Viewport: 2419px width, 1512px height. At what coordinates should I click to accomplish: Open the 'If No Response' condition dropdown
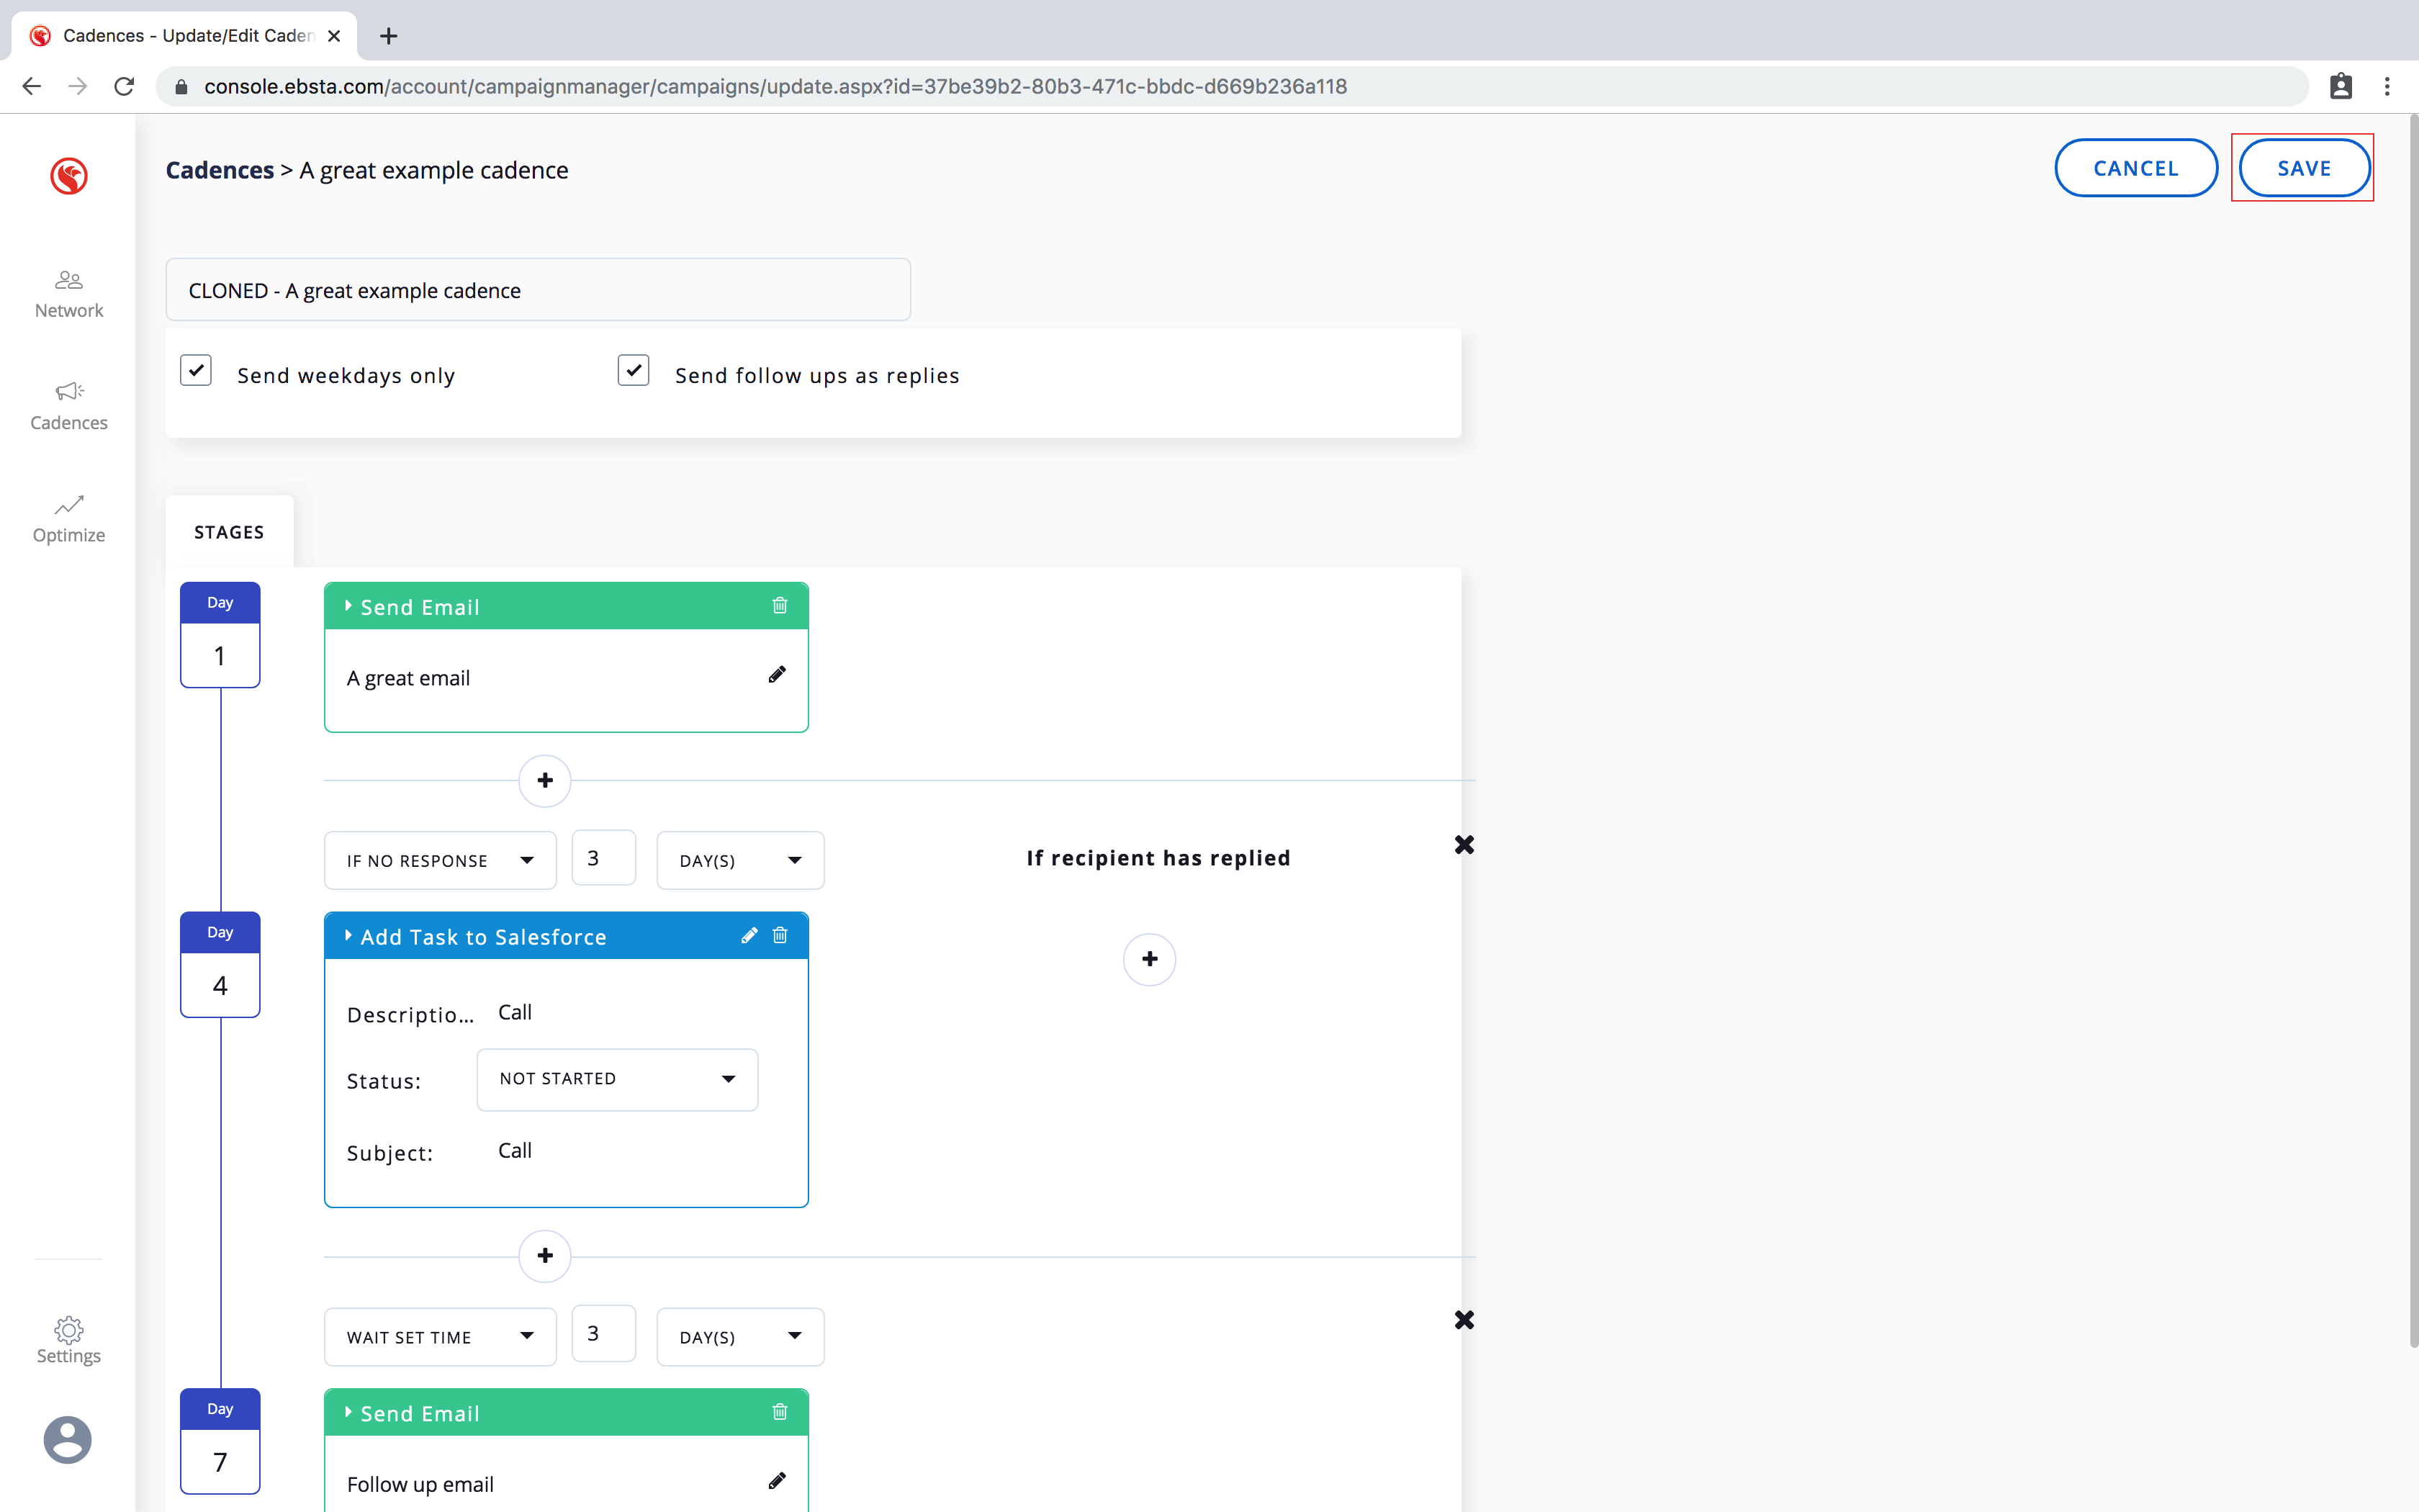[440, 860]
